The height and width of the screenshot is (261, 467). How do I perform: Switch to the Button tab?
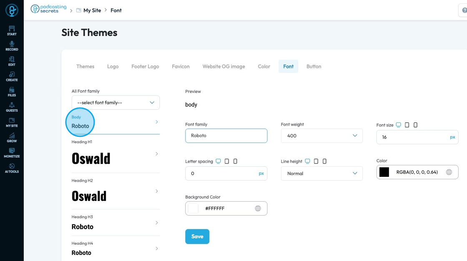[314, 66]
